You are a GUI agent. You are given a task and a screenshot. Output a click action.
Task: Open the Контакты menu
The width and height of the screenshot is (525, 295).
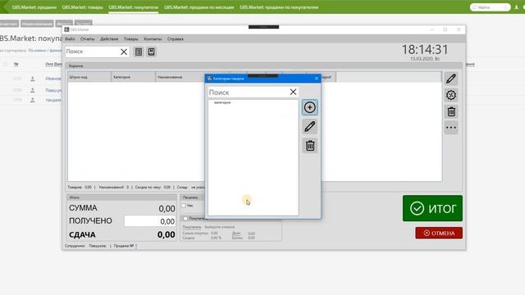click(153, 39)
